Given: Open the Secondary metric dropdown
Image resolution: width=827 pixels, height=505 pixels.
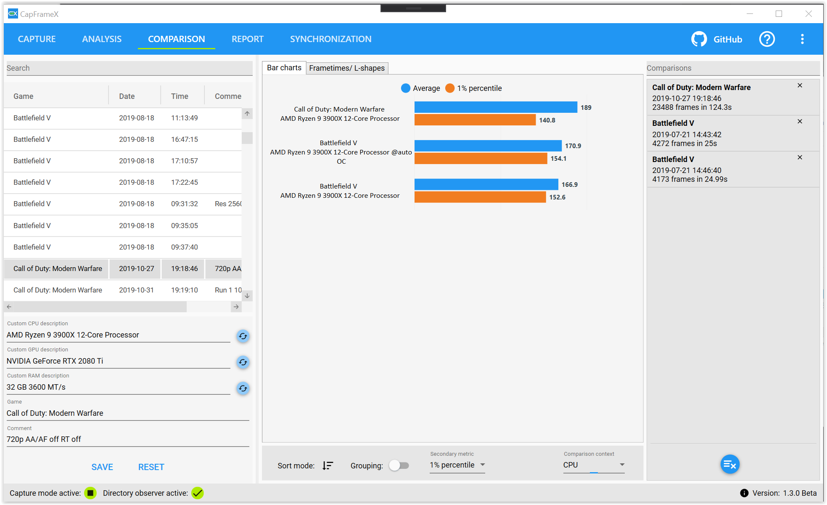Looking at the screenshot, I should 457,465.
